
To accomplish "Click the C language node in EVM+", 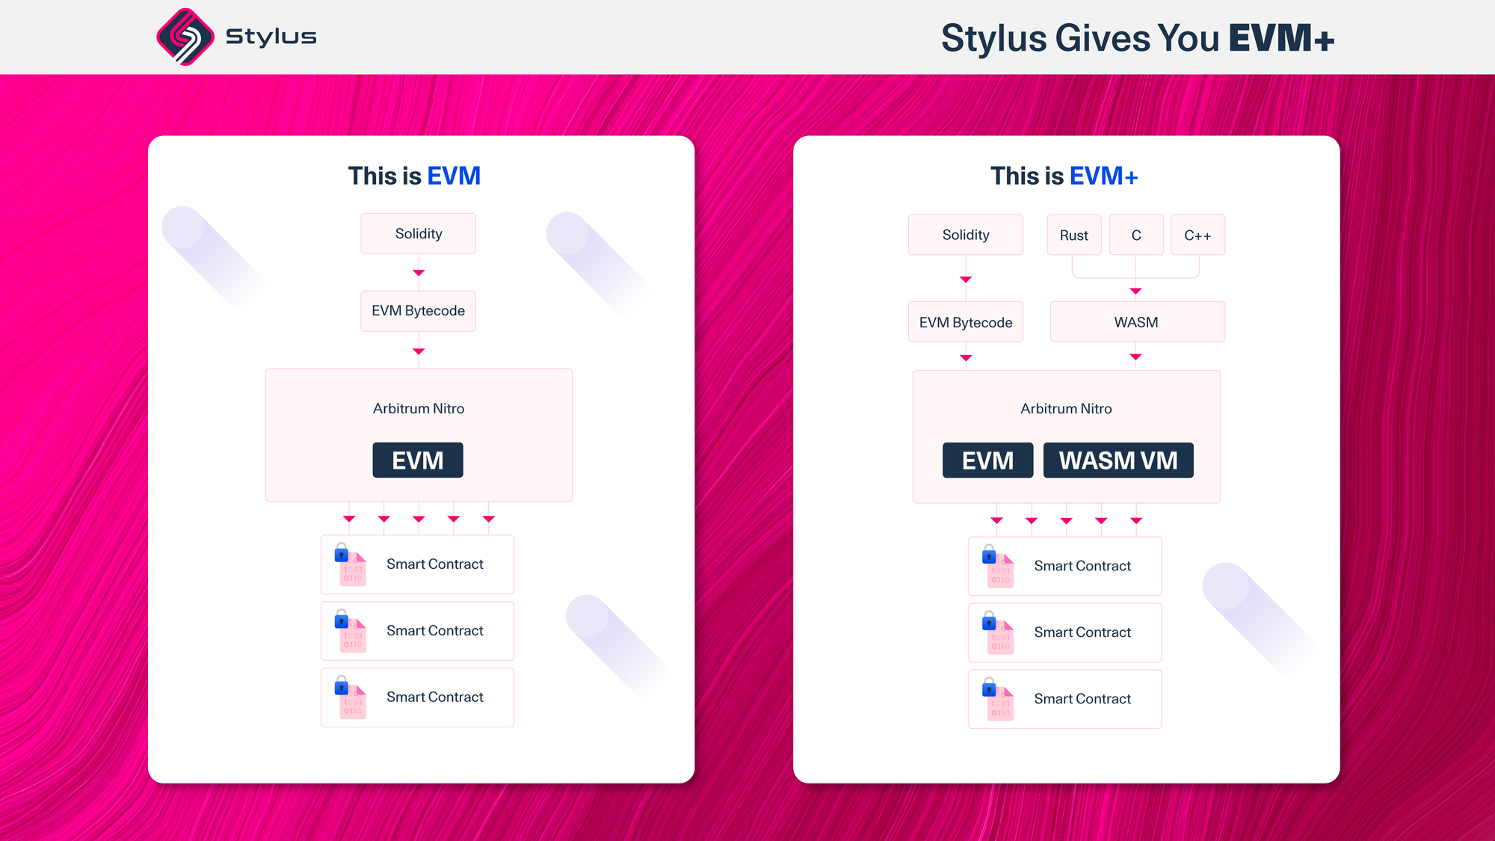I will [1135, 234].
